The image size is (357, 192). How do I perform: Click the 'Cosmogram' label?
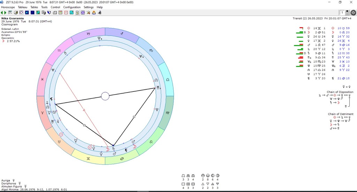click(x=9, y=24)
